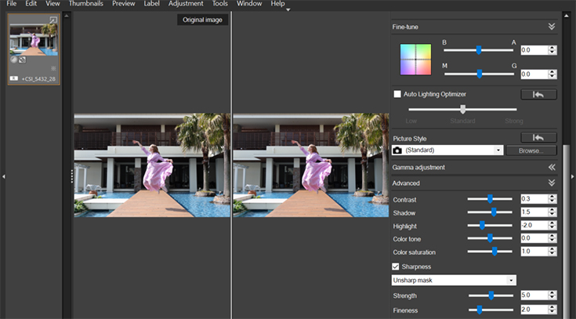
Task: Click the stepper arrows beside the Contrast value
Action: 552,199
